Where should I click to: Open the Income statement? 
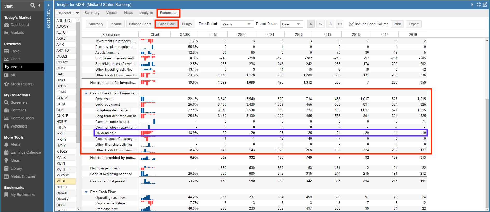pos(116,24)
